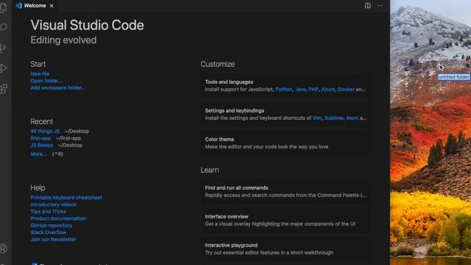Install Java support link
This screenshot has width=471, height=265.
click(300, 89)
